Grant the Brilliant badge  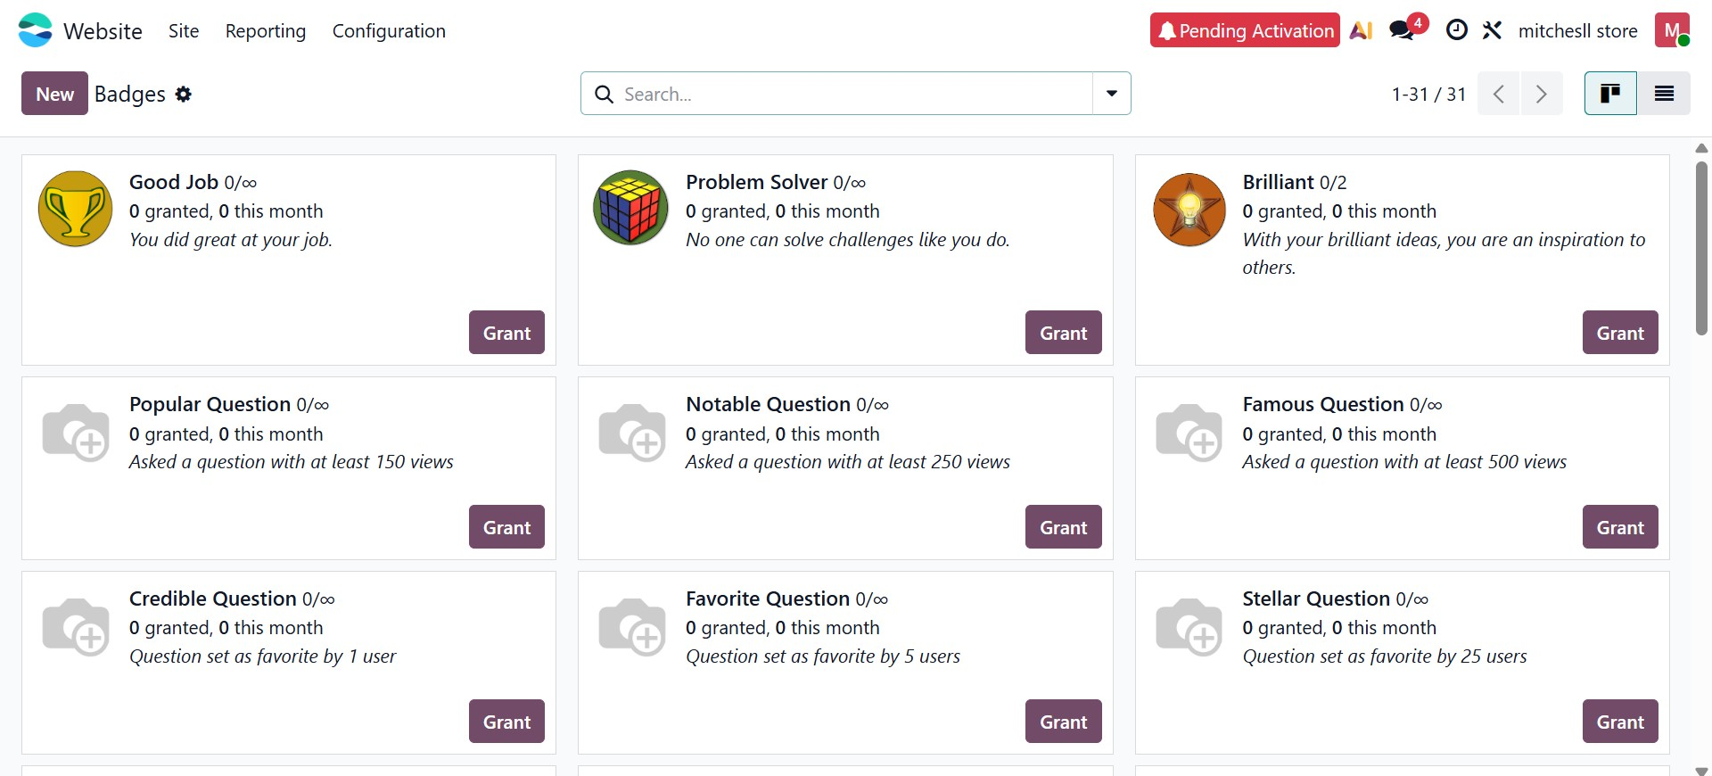1619,333
